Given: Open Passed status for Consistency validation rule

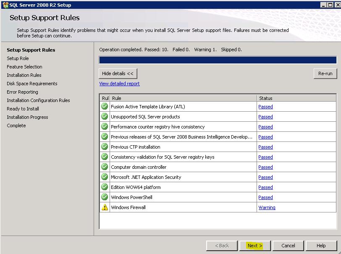Looking at the screenshot, I should (x=265, y=157).
